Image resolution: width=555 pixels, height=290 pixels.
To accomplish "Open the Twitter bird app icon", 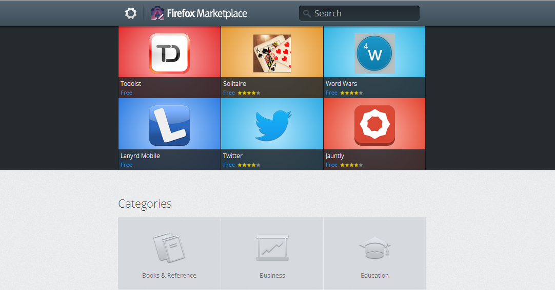I will click(273, 125).
